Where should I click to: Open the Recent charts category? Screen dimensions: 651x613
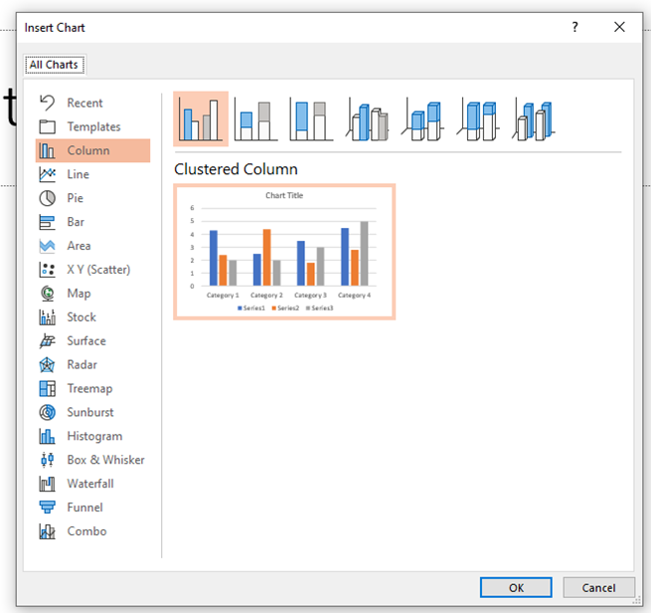pos(84,102)
